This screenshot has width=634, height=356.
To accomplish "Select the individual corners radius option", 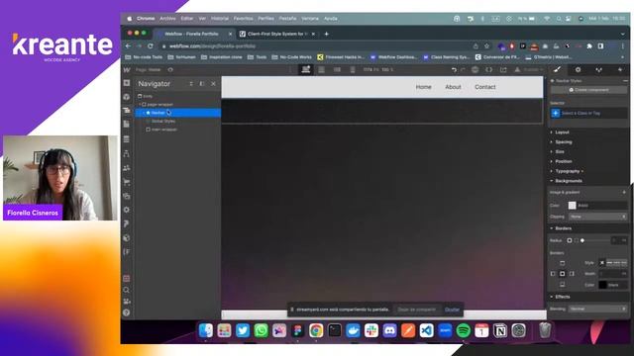I will [x=577, y=240].
